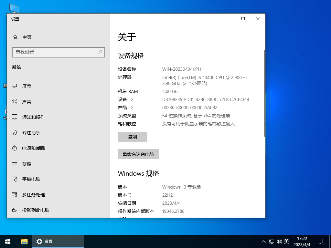Click the magnifier icon in search box
This screenshot has height=248, width=331.
click(100, 52)
